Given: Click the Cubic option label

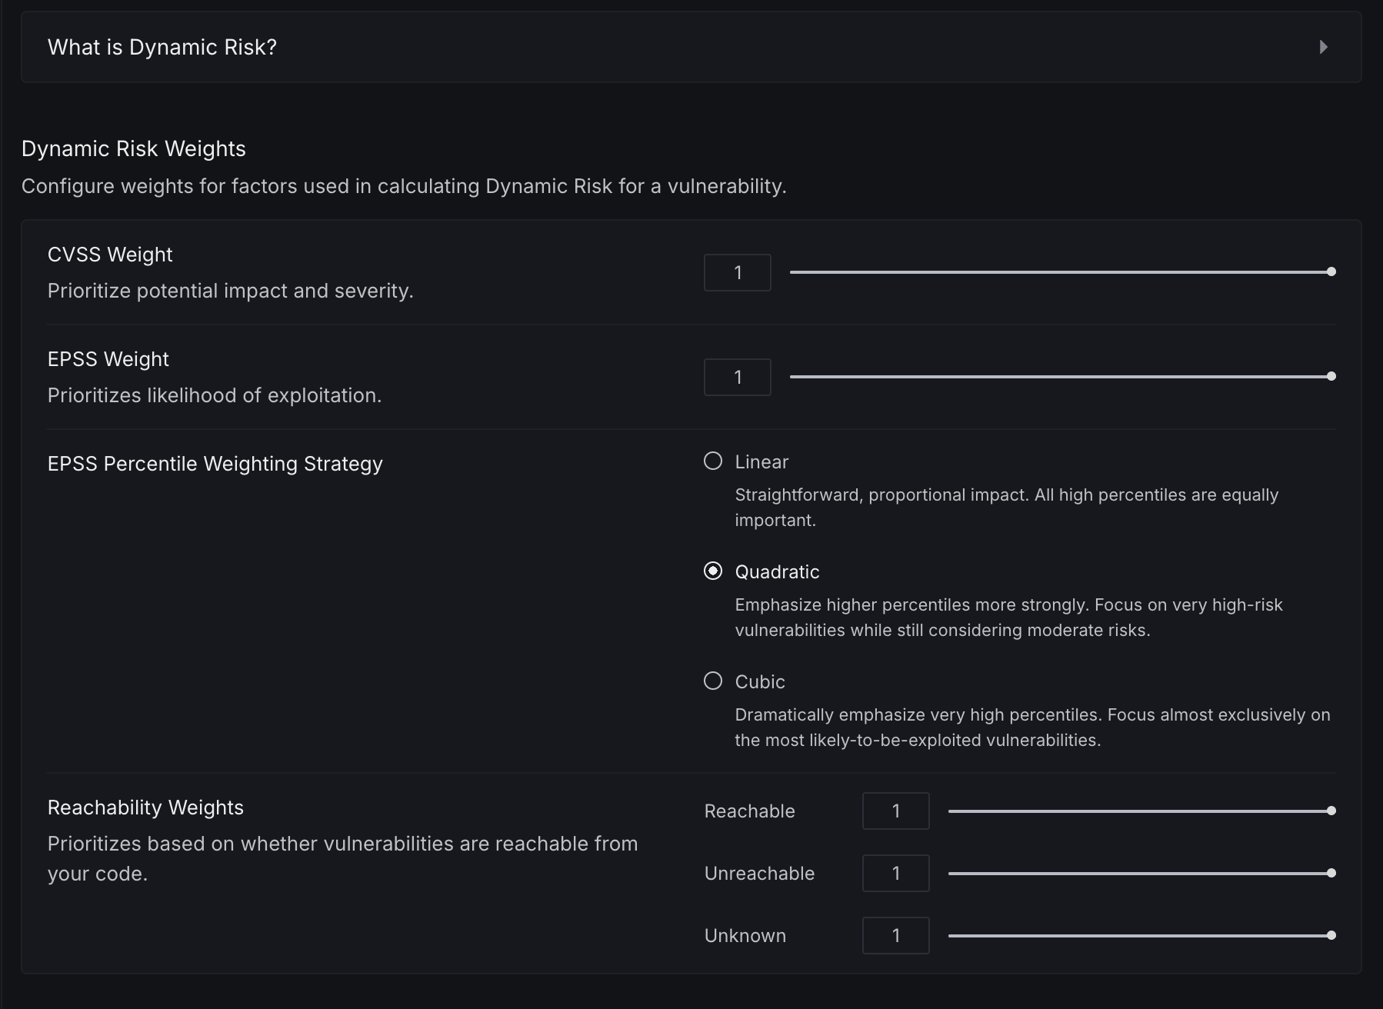Looking at the screenshot, I should coord(760,681).
